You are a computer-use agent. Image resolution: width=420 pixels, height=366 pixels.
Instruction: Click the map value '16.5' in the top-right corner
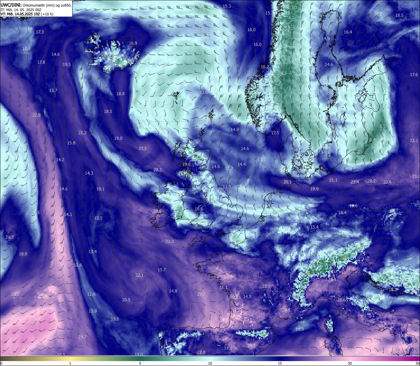(399, 15)
